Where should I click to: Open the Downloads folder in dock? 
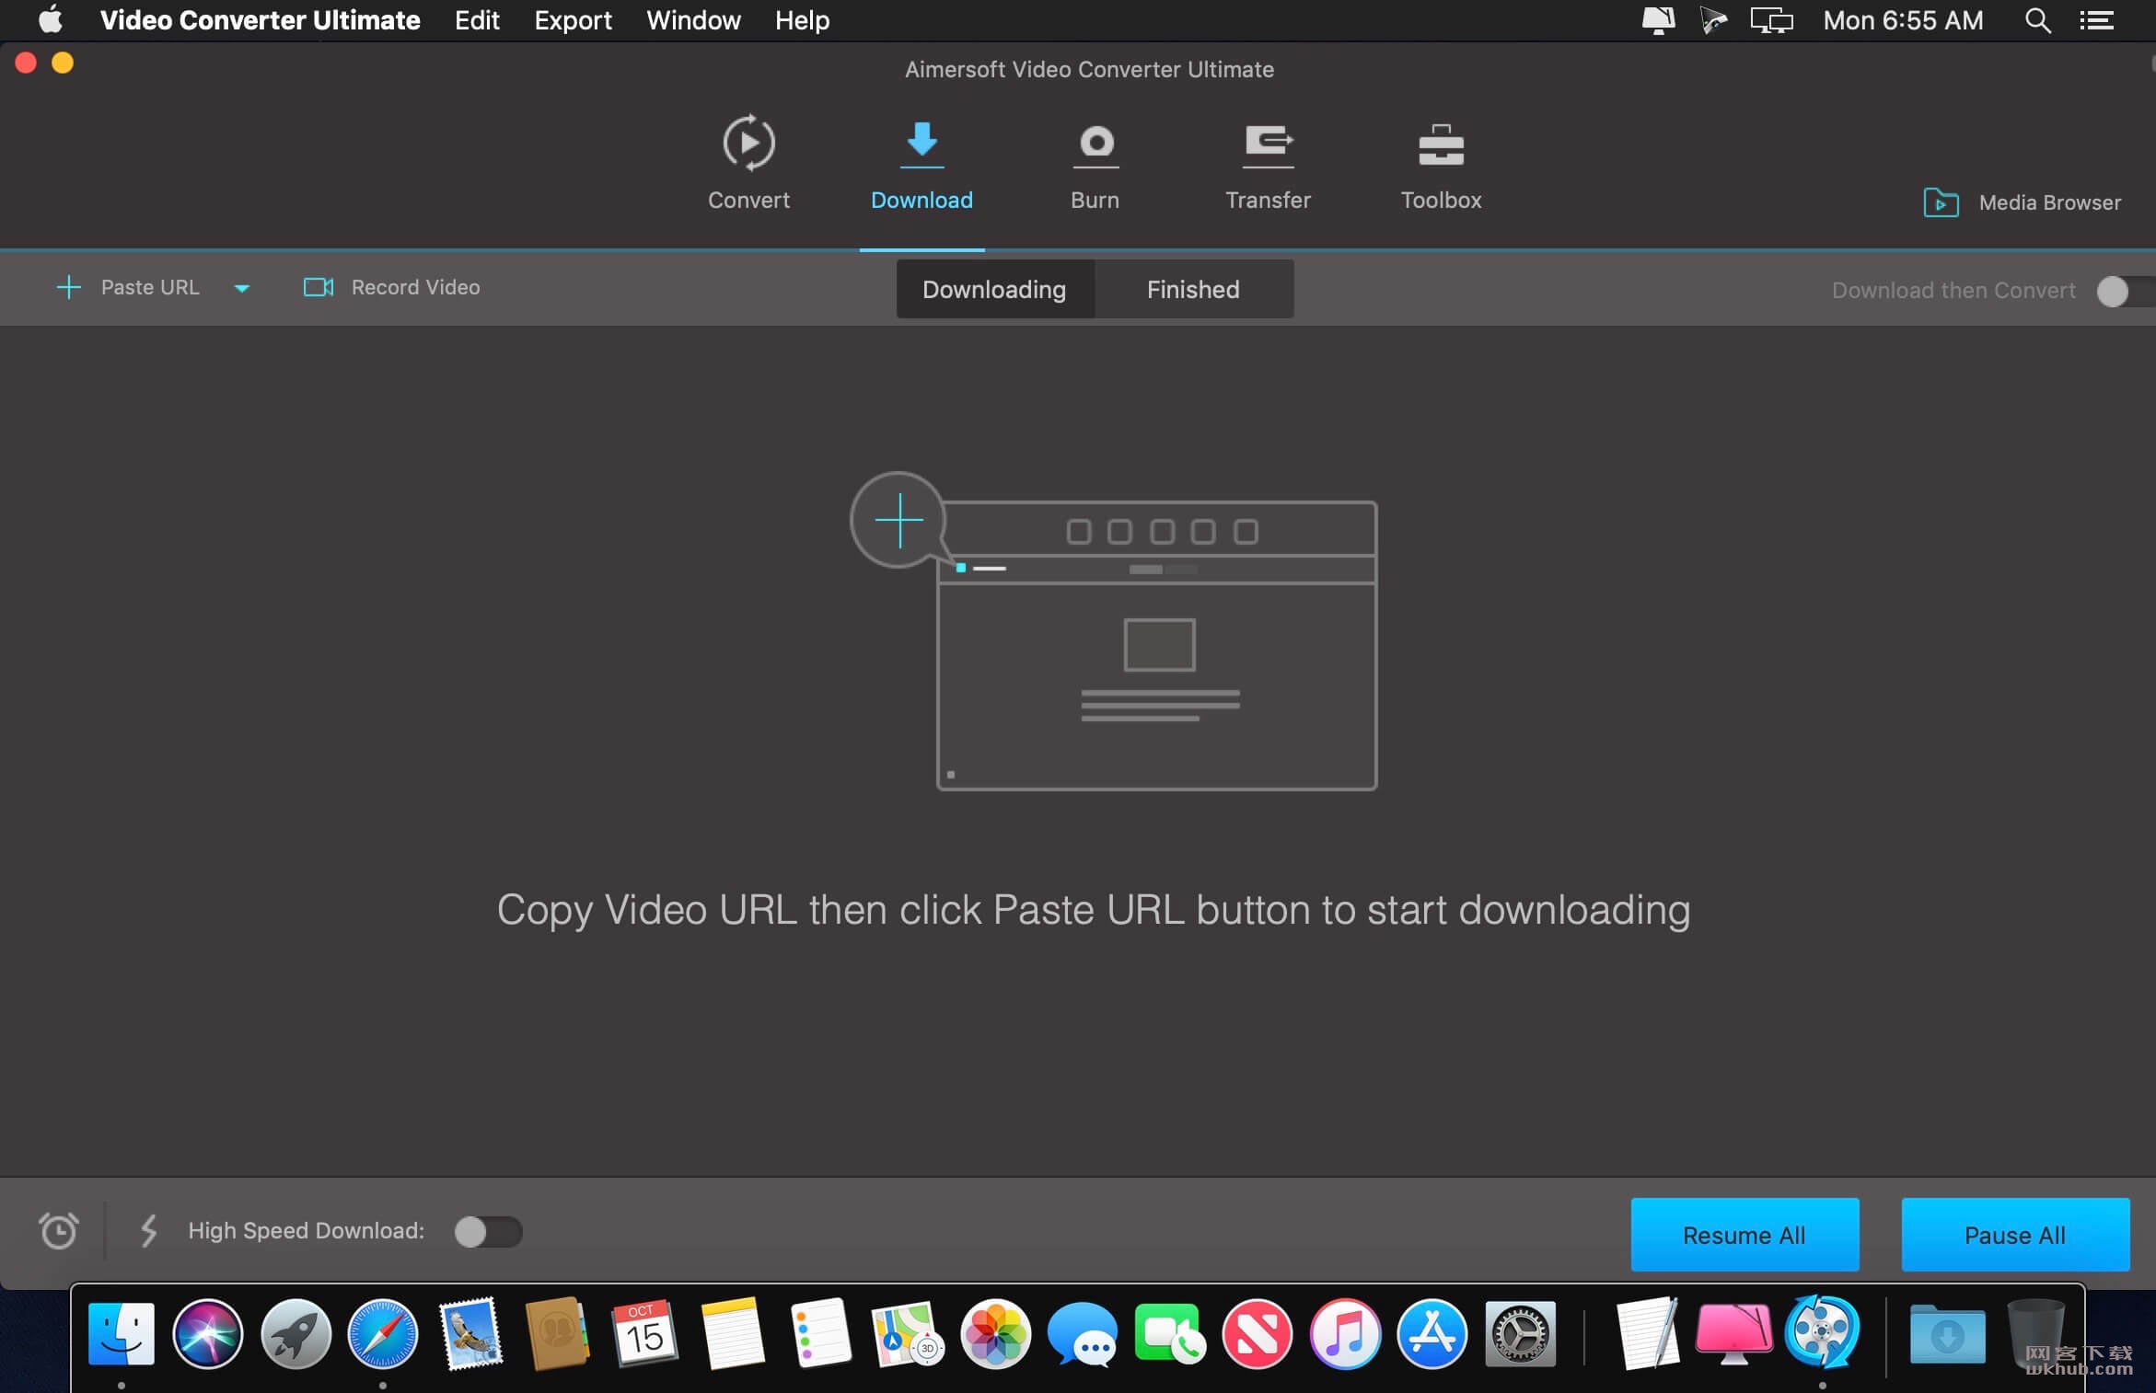pyautogui.click(x=1947, y=1333)
